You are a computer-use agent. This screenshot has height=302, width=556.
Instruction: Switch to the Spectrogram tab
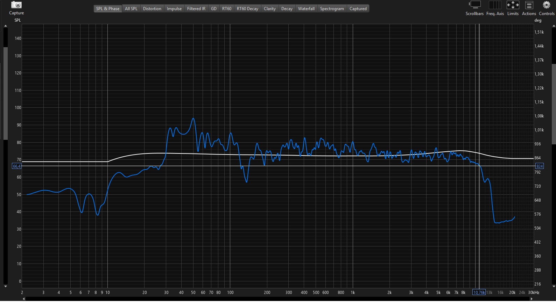[332, 9]
